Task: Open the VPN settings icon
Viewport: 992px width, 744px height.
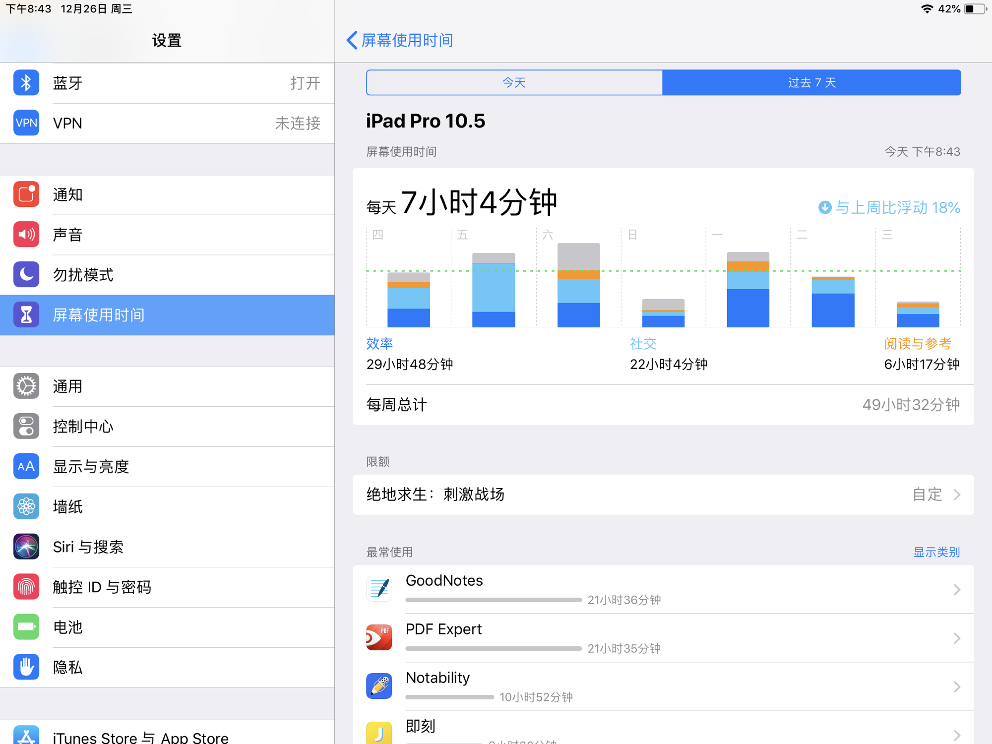Action: tap(26, 123)
